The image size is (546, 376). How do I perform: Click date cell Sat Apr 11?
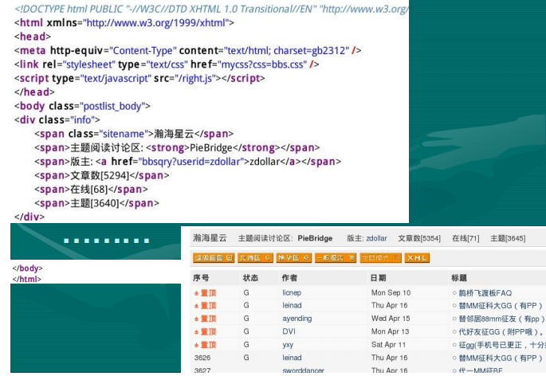388,345
